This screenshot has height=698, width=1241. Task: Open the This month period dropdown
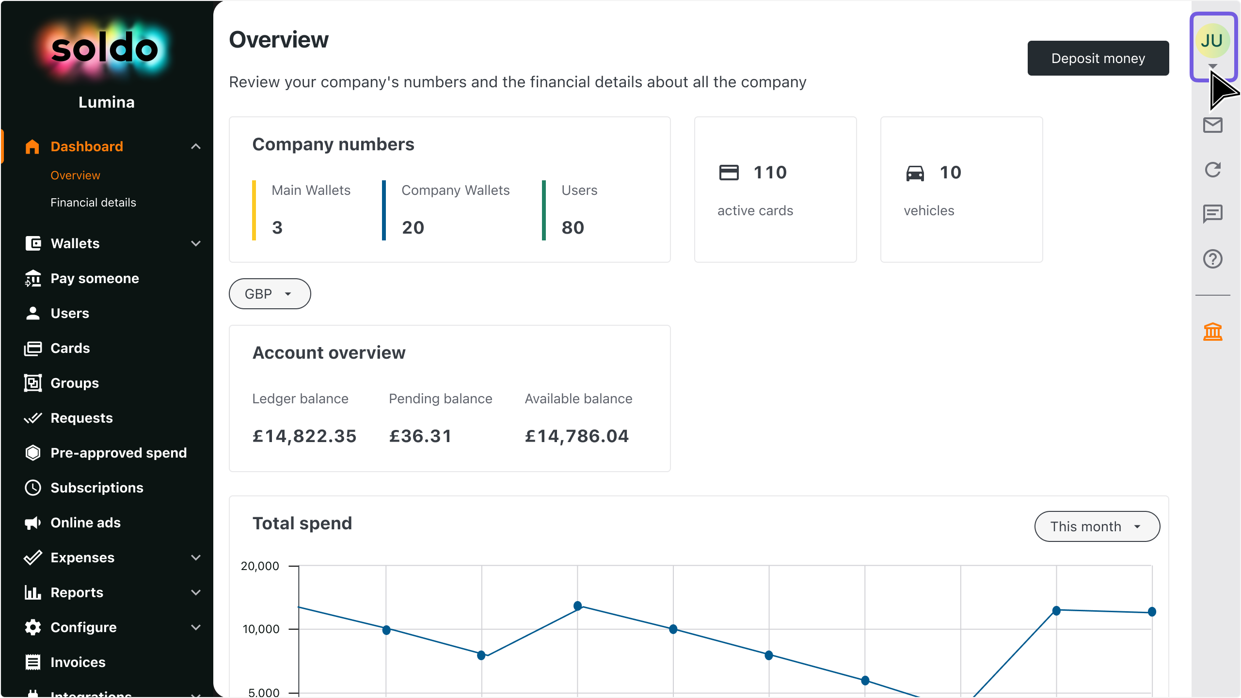click(1097, 526)
